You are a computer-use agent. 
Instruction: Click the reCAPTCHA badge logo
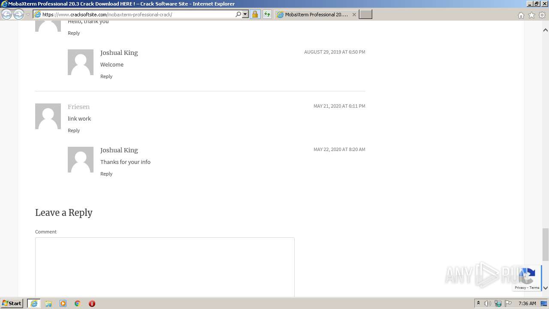(527, 275)
